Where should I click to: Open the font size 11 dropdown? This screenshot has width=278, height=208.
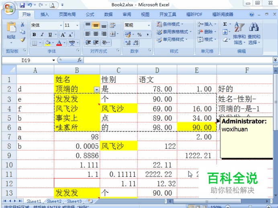(x=77, y=26)
